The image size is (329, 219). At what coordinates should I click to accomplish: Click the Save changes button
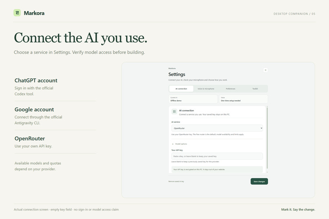coord(259,181)
